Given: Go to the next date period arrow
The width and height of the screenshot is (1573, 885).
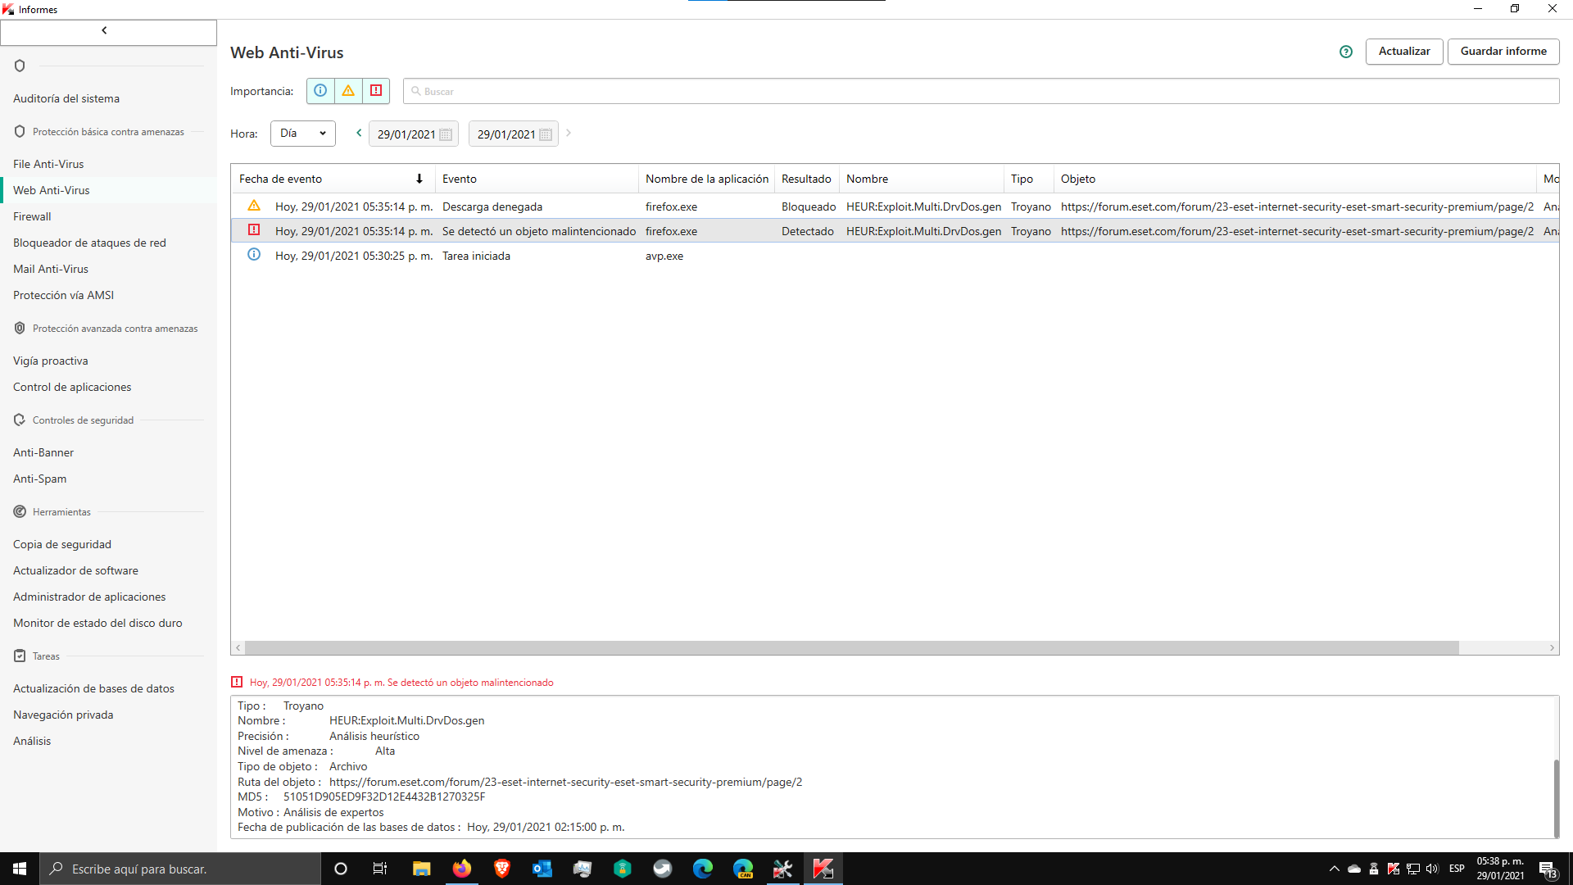Looking at the screenshot, I should pos(569,133).
